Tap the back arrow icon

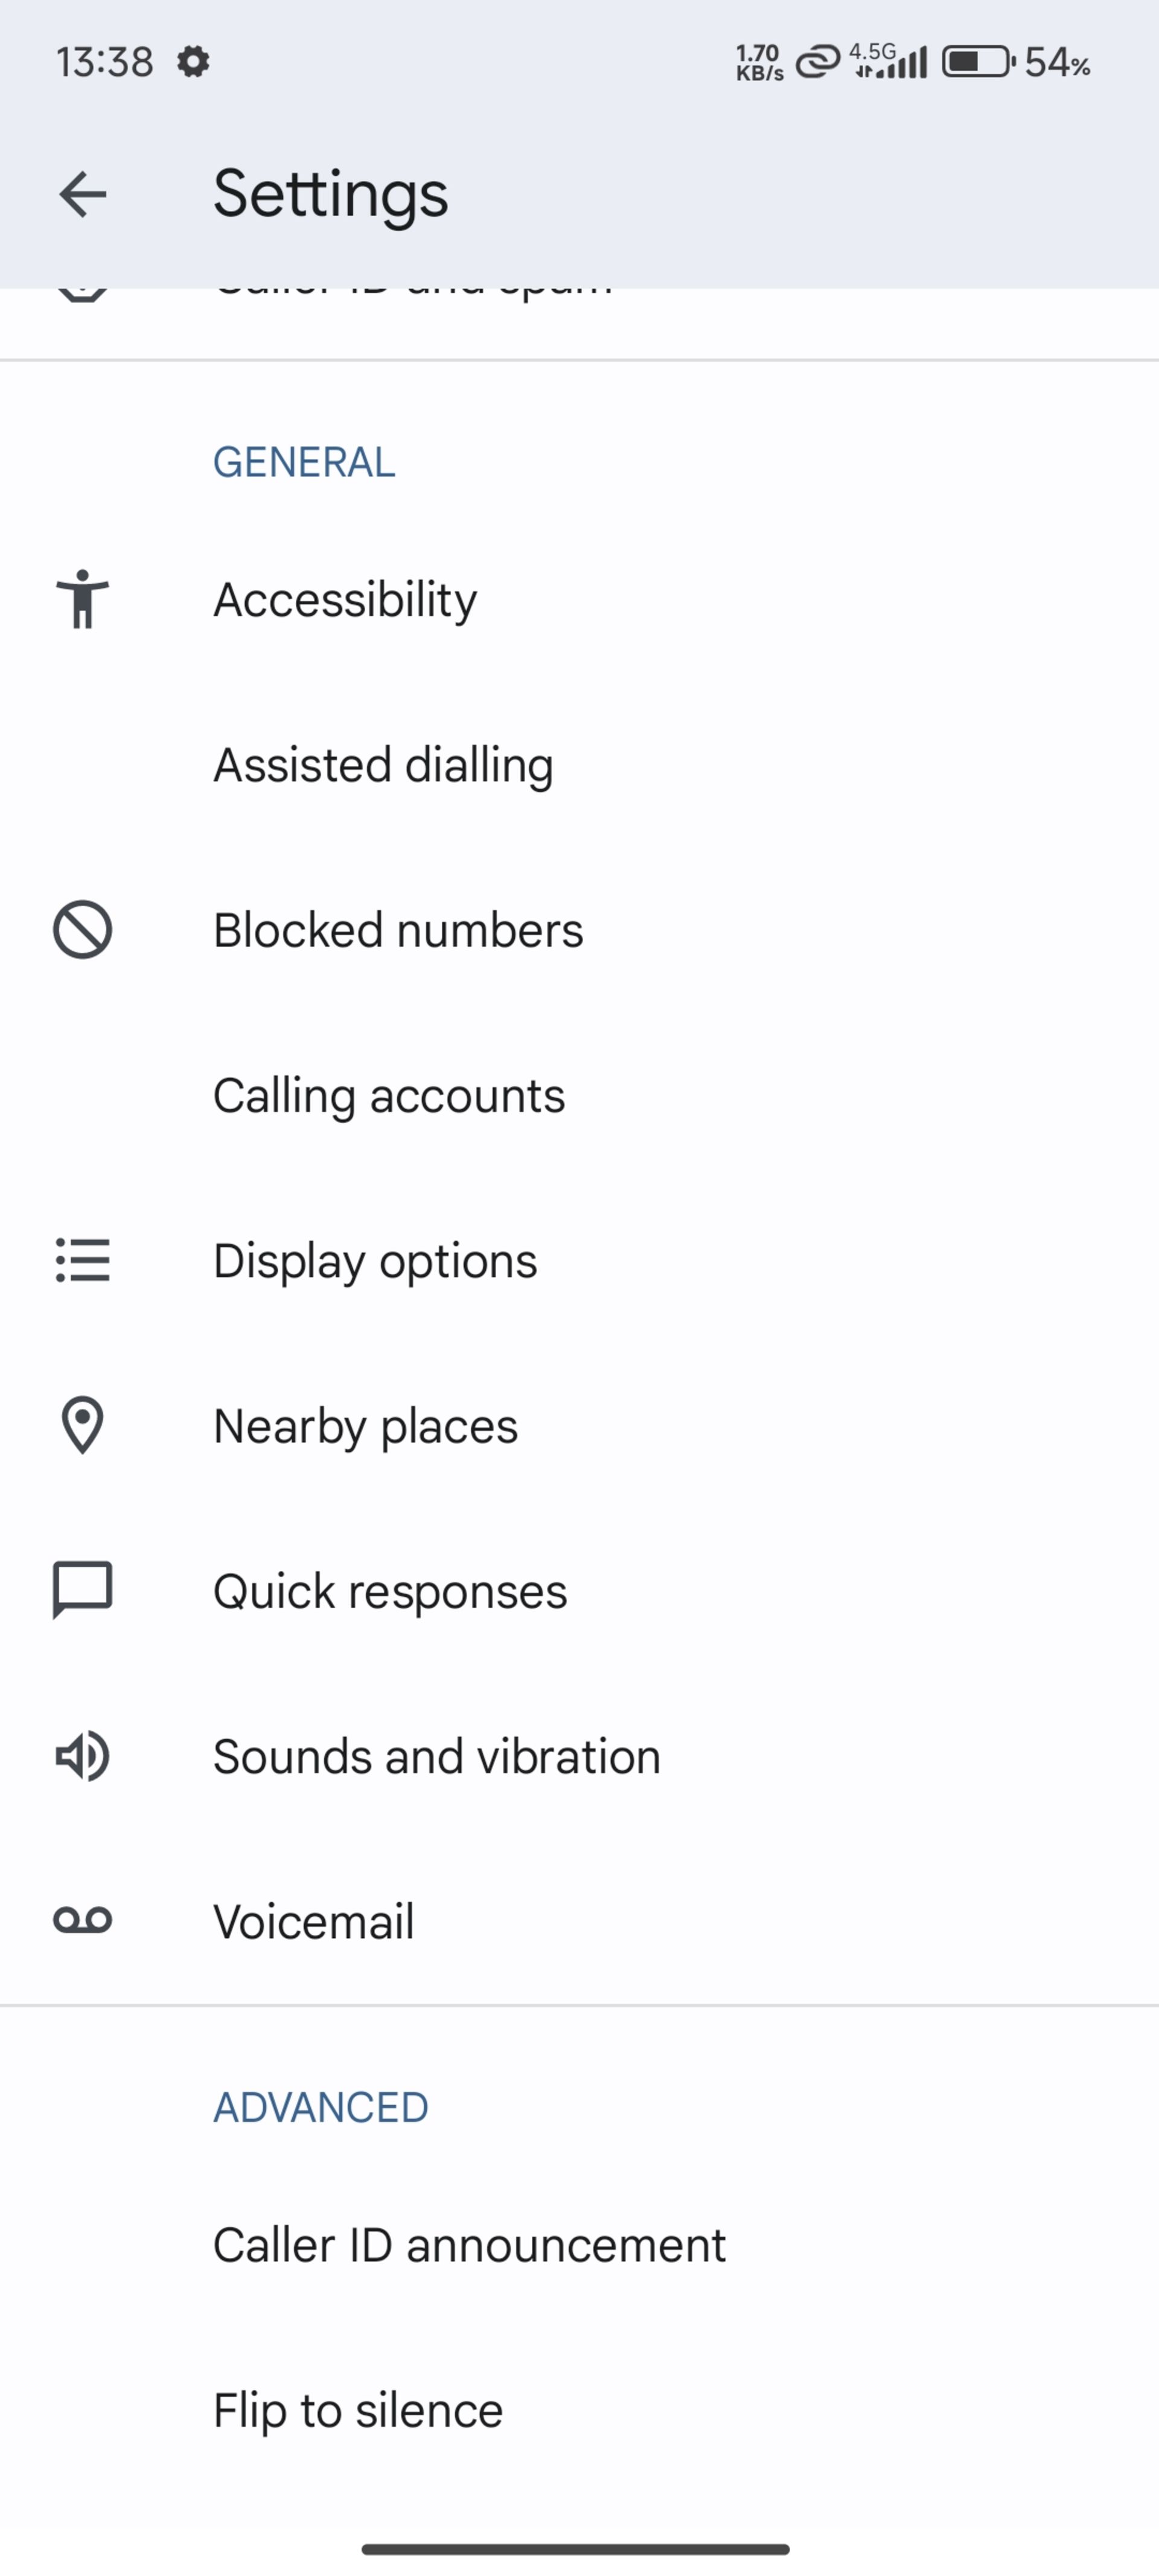[82, 194]
